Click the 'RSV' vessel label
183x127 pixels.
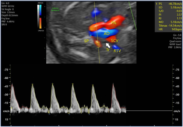[117, 51]
